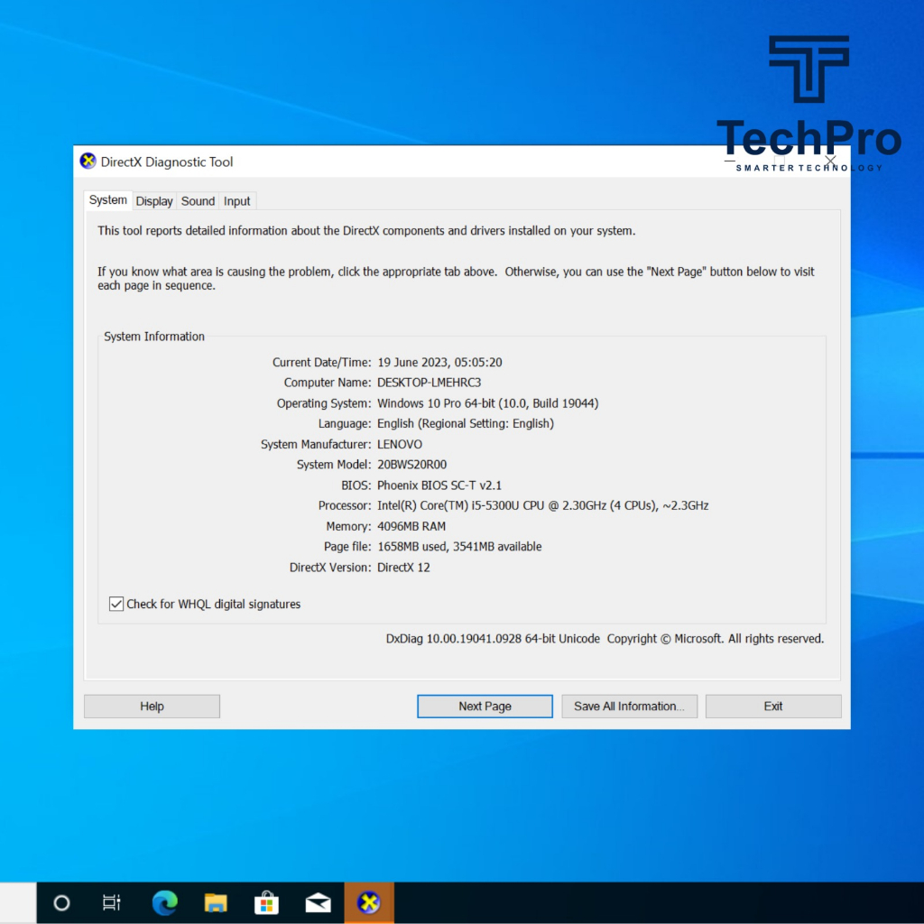Open the Microsoft Store from the taskbar
Image resolution: width=924 pixels, height=924 pixels.
coord(266,902)
